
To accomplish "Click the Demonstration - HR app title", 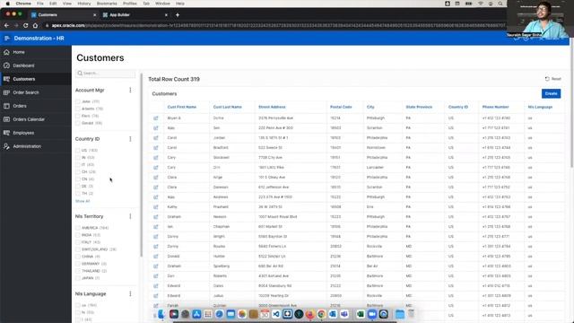I will (x=39, y=38).
